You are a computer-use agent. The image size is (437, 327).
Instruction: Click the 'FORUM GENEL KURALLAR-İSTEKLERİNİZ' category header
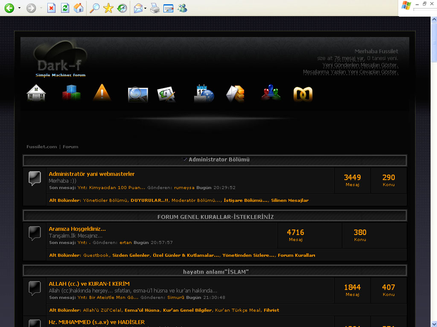(216, 217)
